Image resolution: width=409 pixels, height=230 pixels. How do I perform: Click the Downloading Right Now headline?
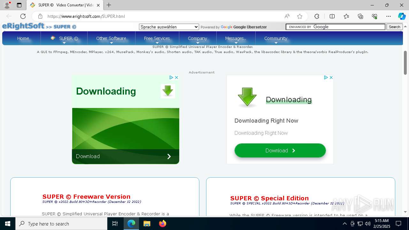266,121
